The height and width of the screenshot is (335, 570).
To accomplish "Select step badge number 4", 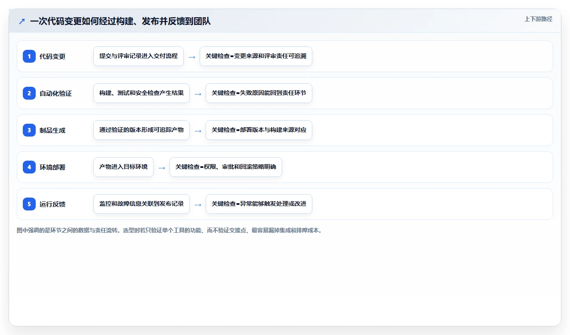I will click(x=29, y=167).
